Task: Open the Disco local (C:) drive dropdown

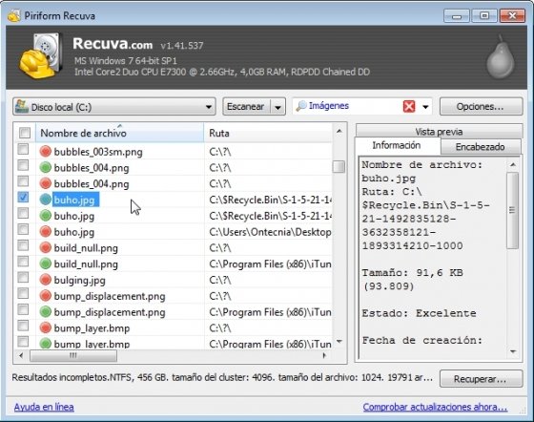Action: coord(114,107)
